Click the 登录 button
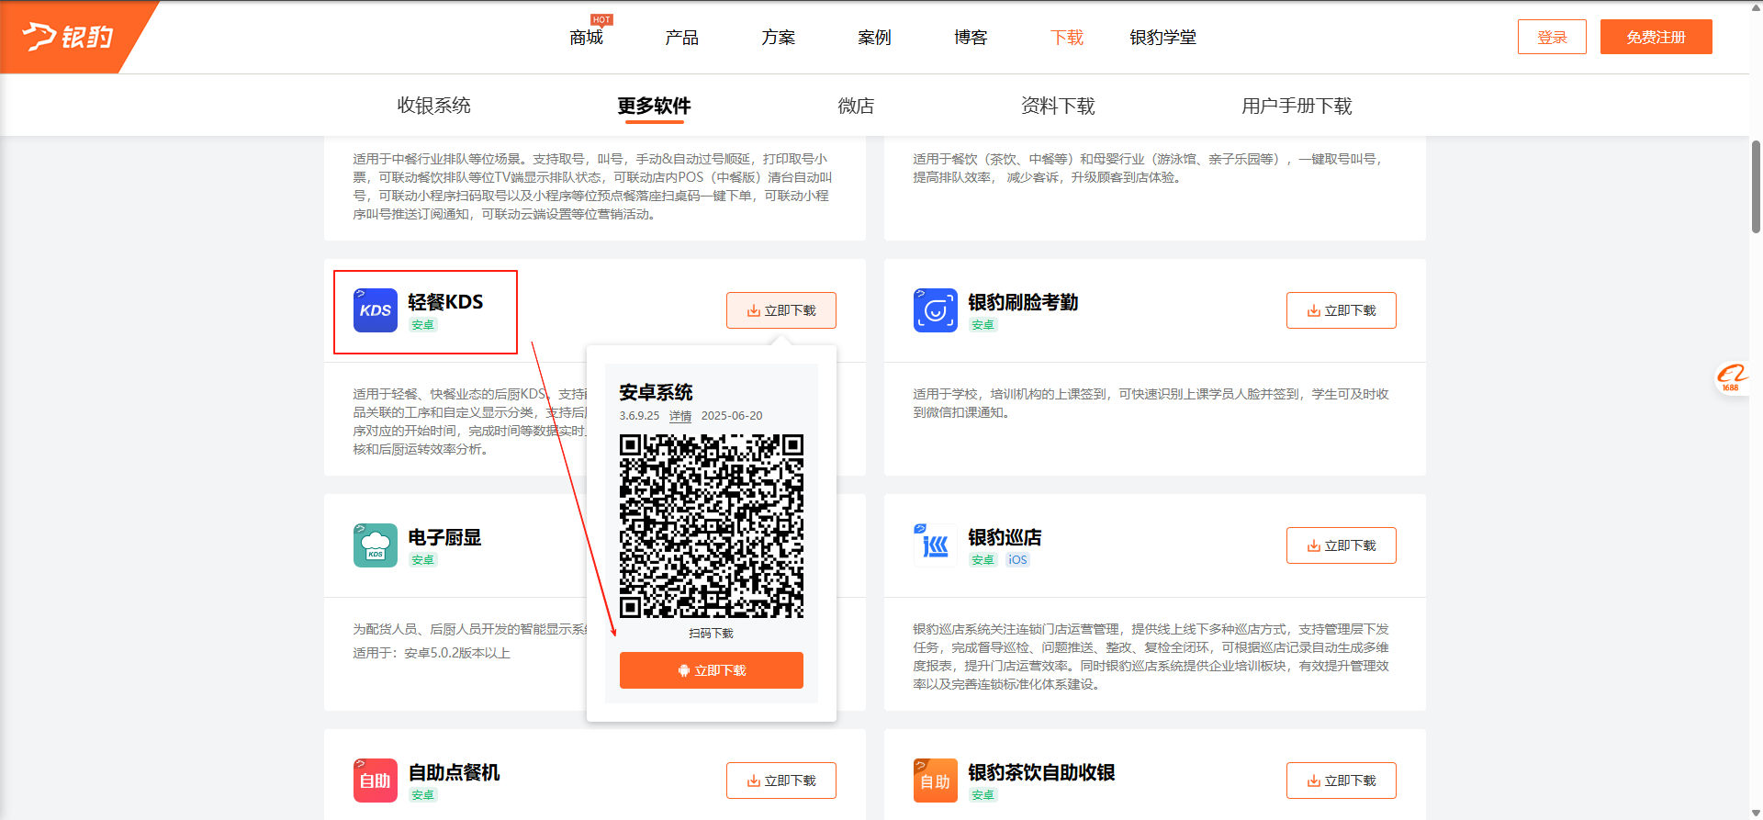The image size is (1763, 820). [1552, 37]
